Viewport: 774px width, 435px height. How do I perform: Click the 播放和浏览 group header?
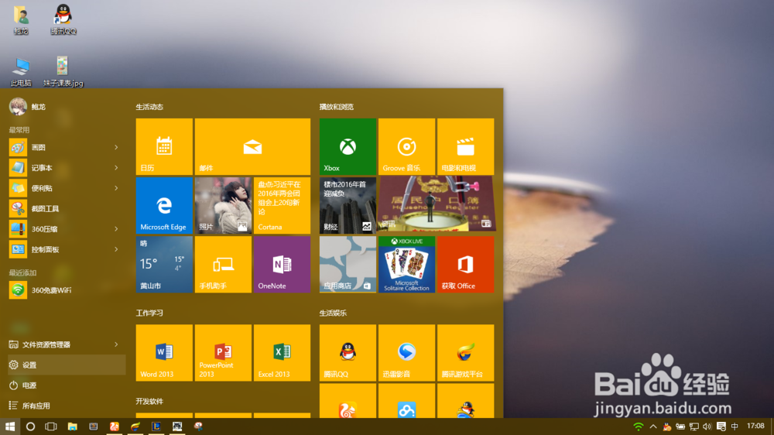pos(337,107)
